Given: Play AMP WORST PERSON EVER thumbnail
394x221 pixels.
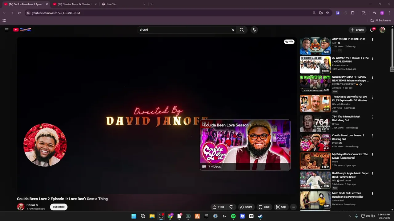Looking at the screenshot, I should pos(315,46).
